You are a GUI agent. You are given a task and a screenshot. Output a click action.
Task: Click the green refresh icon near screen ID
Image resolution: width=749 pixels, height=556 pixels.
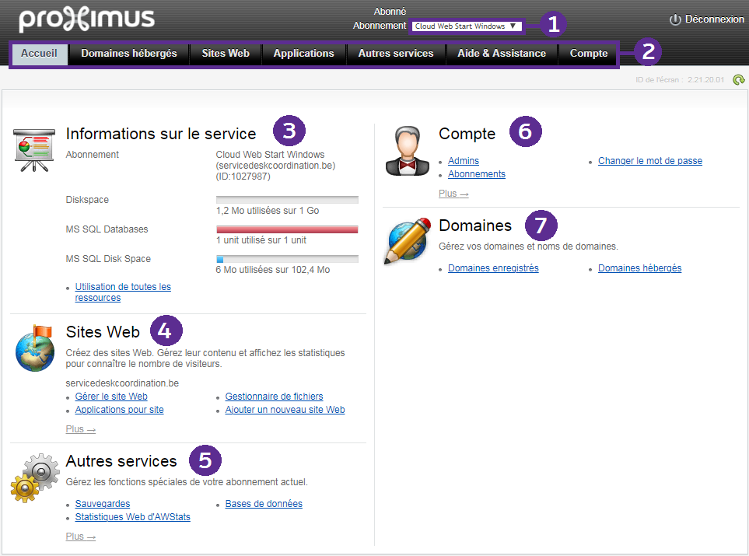pyautogui.click(x=738, y=79)
